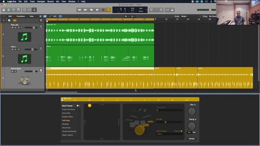Viewport: 260px width, 146px height.
Task: Click the yellow XY pad puck
Action: (x=89, y=105)
